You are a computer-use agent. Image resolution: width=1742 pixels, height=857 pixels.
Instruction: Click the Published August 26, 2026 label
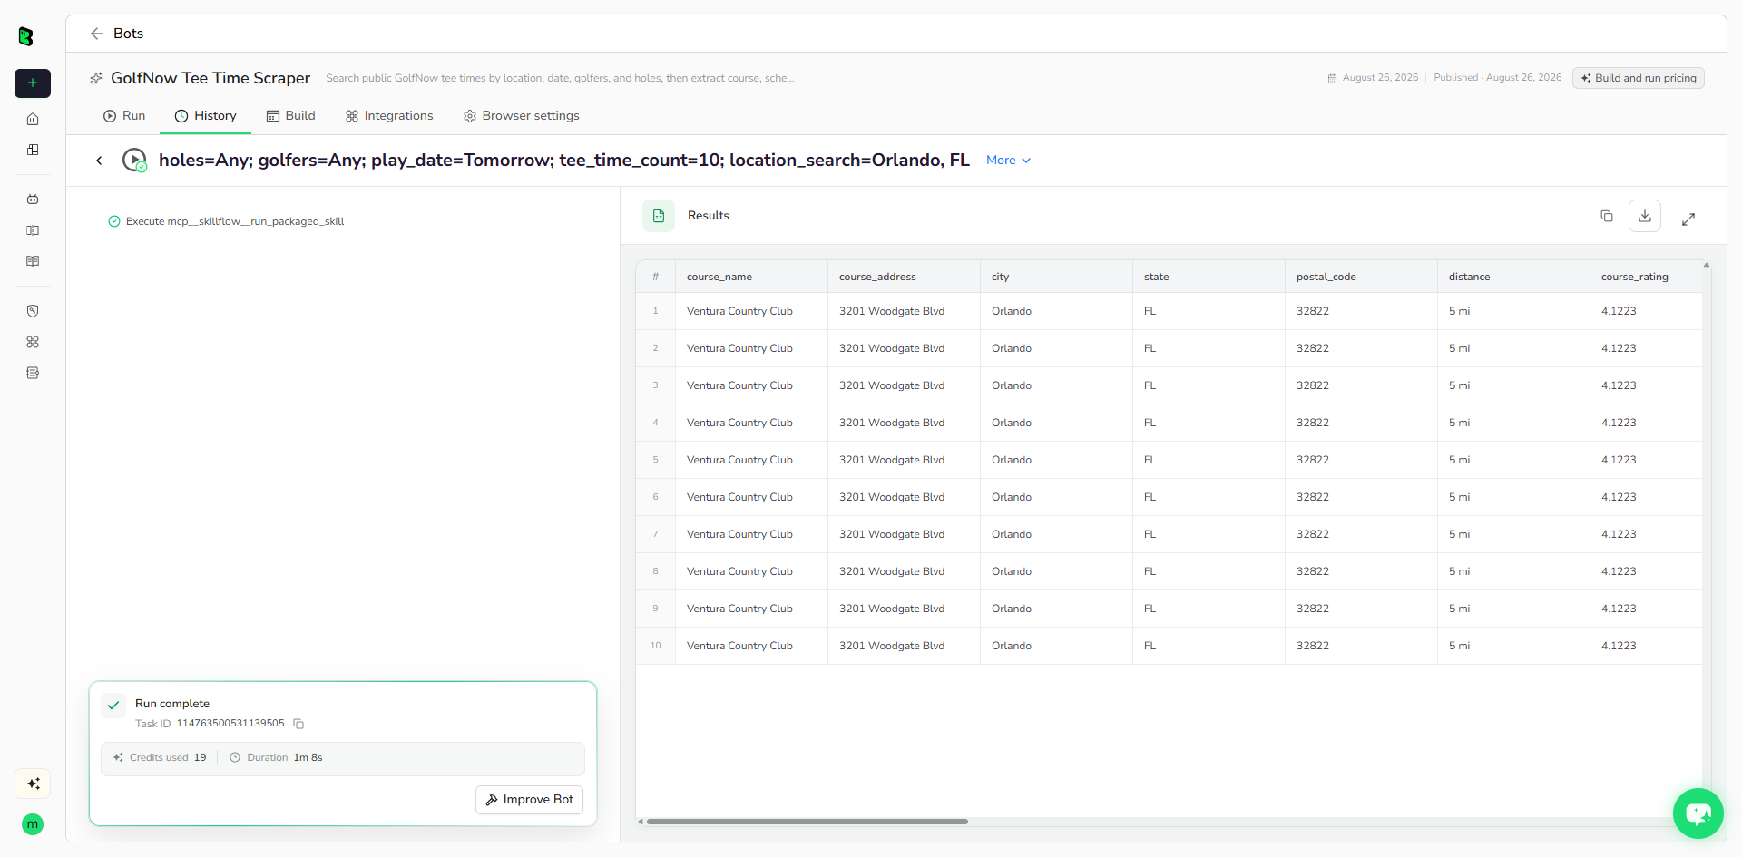1498,78
